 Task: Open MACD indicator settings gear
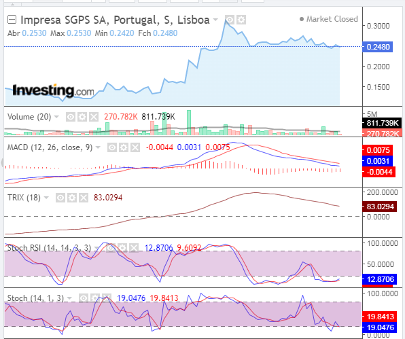click(124, 147)
